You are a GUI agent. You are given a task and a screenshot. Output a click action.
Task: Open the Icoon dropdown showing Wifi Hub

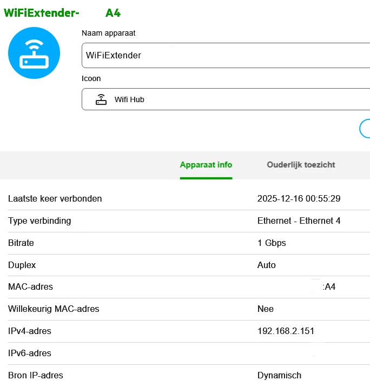point(226,99)
